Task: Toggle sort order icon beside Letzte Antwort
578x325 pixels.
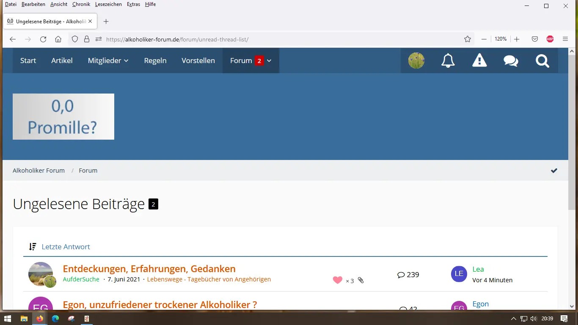Action: pos(33,247)
